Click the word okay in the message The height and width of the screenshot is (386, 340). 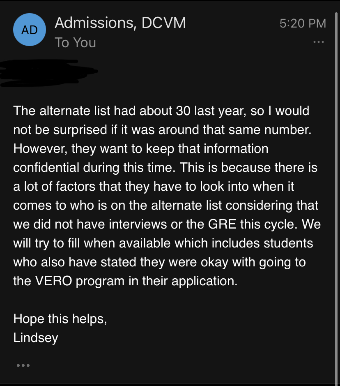click(x=214, y=262)
